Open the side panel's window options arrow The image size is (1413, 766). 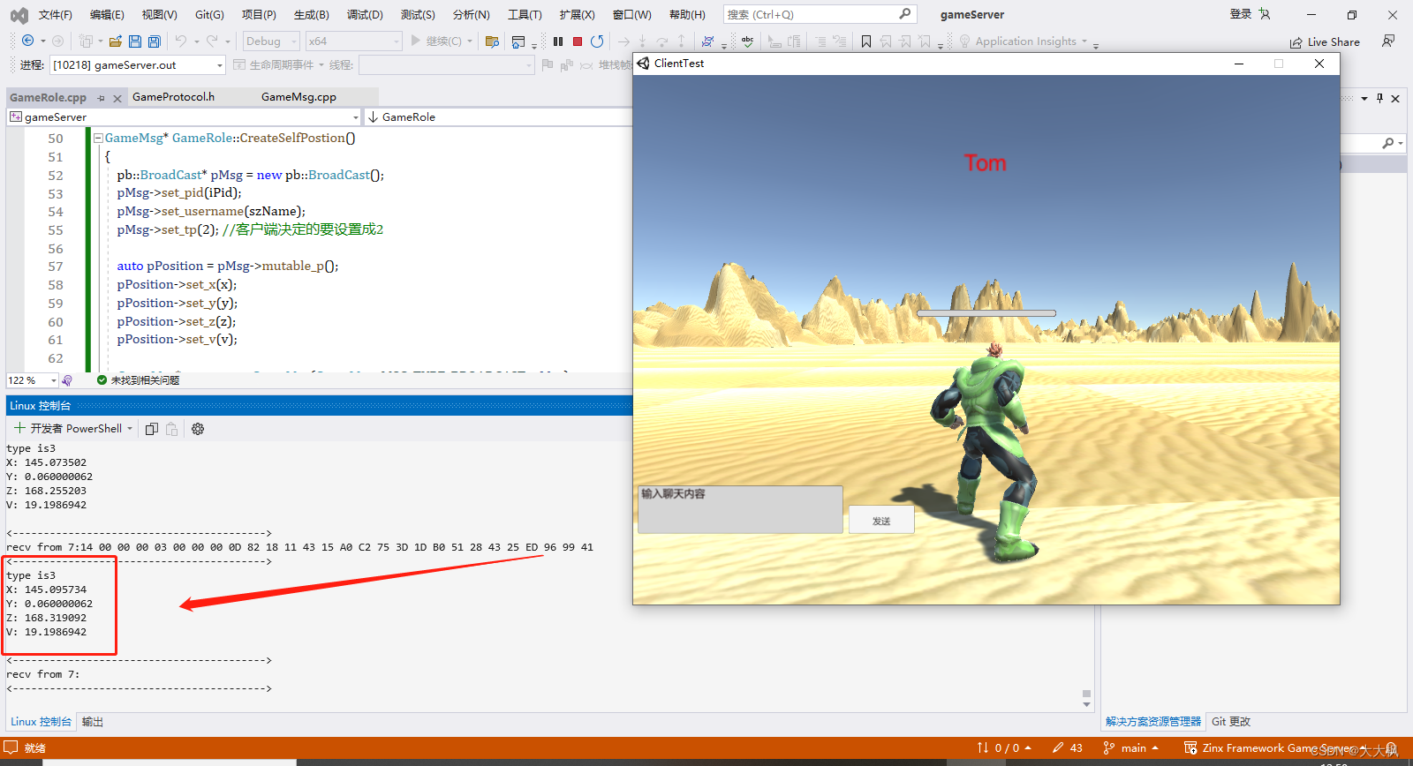(x=1364, y=99)
